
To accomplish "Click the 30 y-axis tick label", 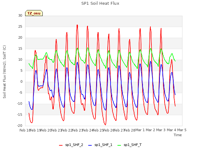I will [20, 16].
